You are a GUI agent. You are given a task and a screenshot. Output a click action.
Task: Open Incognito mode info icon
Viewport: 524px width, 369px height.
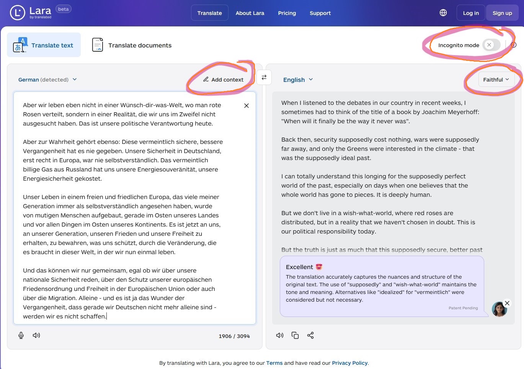[514, 45]
